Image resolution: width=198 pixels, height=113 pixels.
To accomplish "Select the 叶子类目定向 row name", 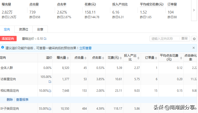I will point(10,109).
